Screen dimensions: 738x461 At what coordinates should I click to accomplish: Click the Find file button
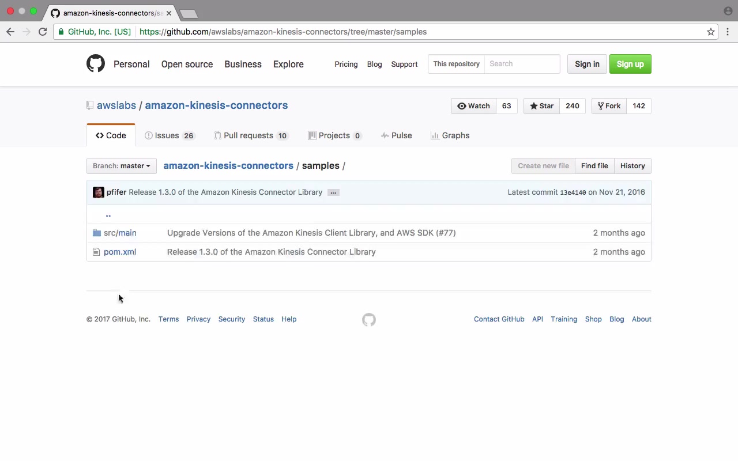pos(594,166)
